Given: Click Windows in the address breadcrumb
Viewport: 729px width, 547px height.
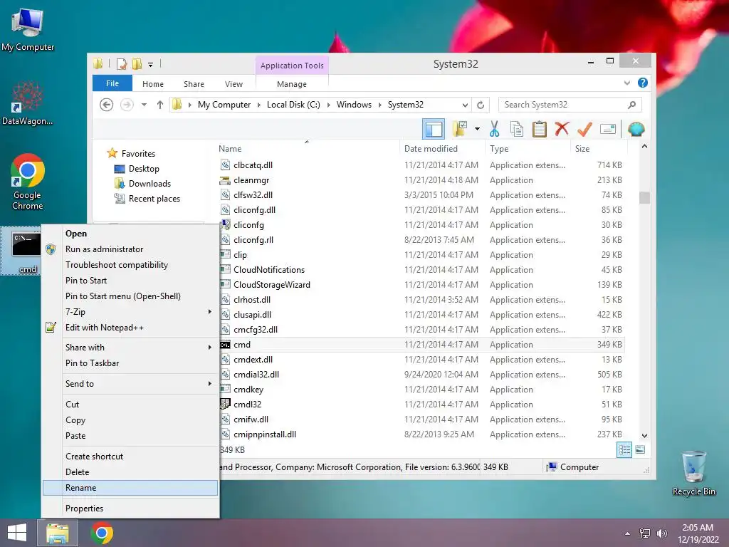Looking at the screenshot, I should [354, 105].
